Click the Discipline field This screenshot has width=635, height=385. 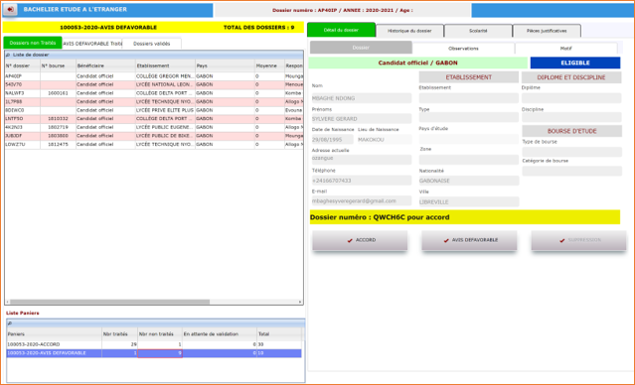[x=571, y=117]
